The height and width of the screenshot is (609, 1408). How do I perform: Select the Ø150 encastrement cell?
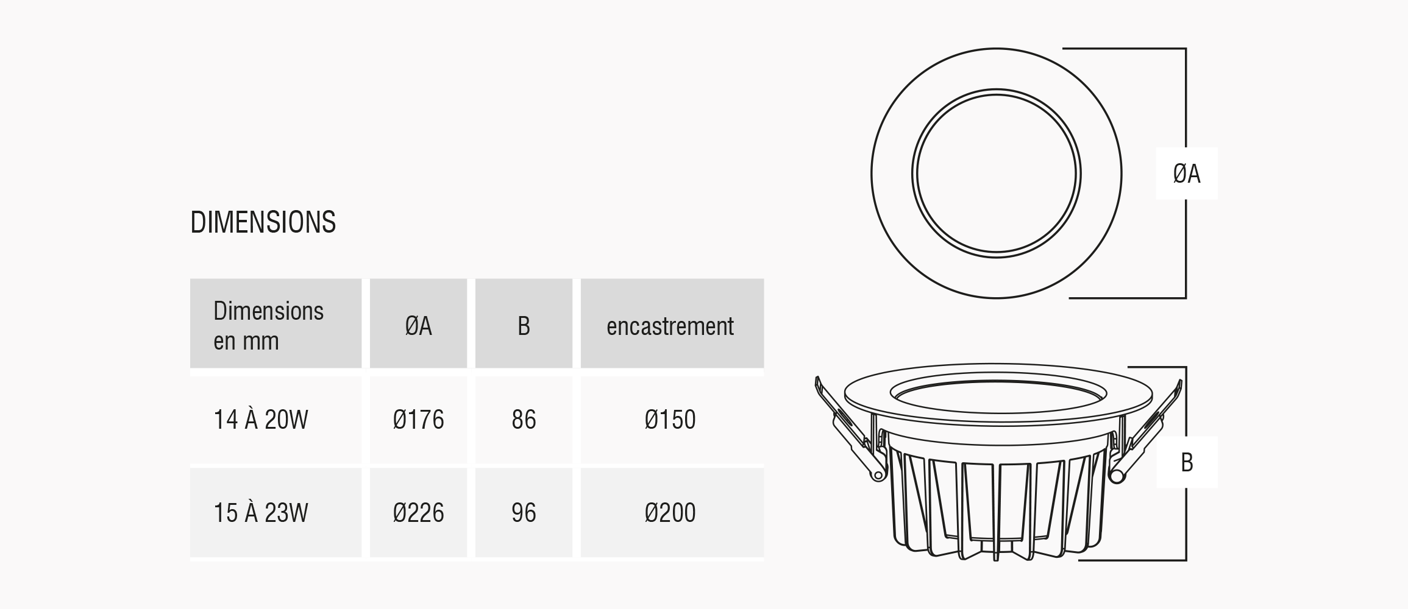point(670,420)
